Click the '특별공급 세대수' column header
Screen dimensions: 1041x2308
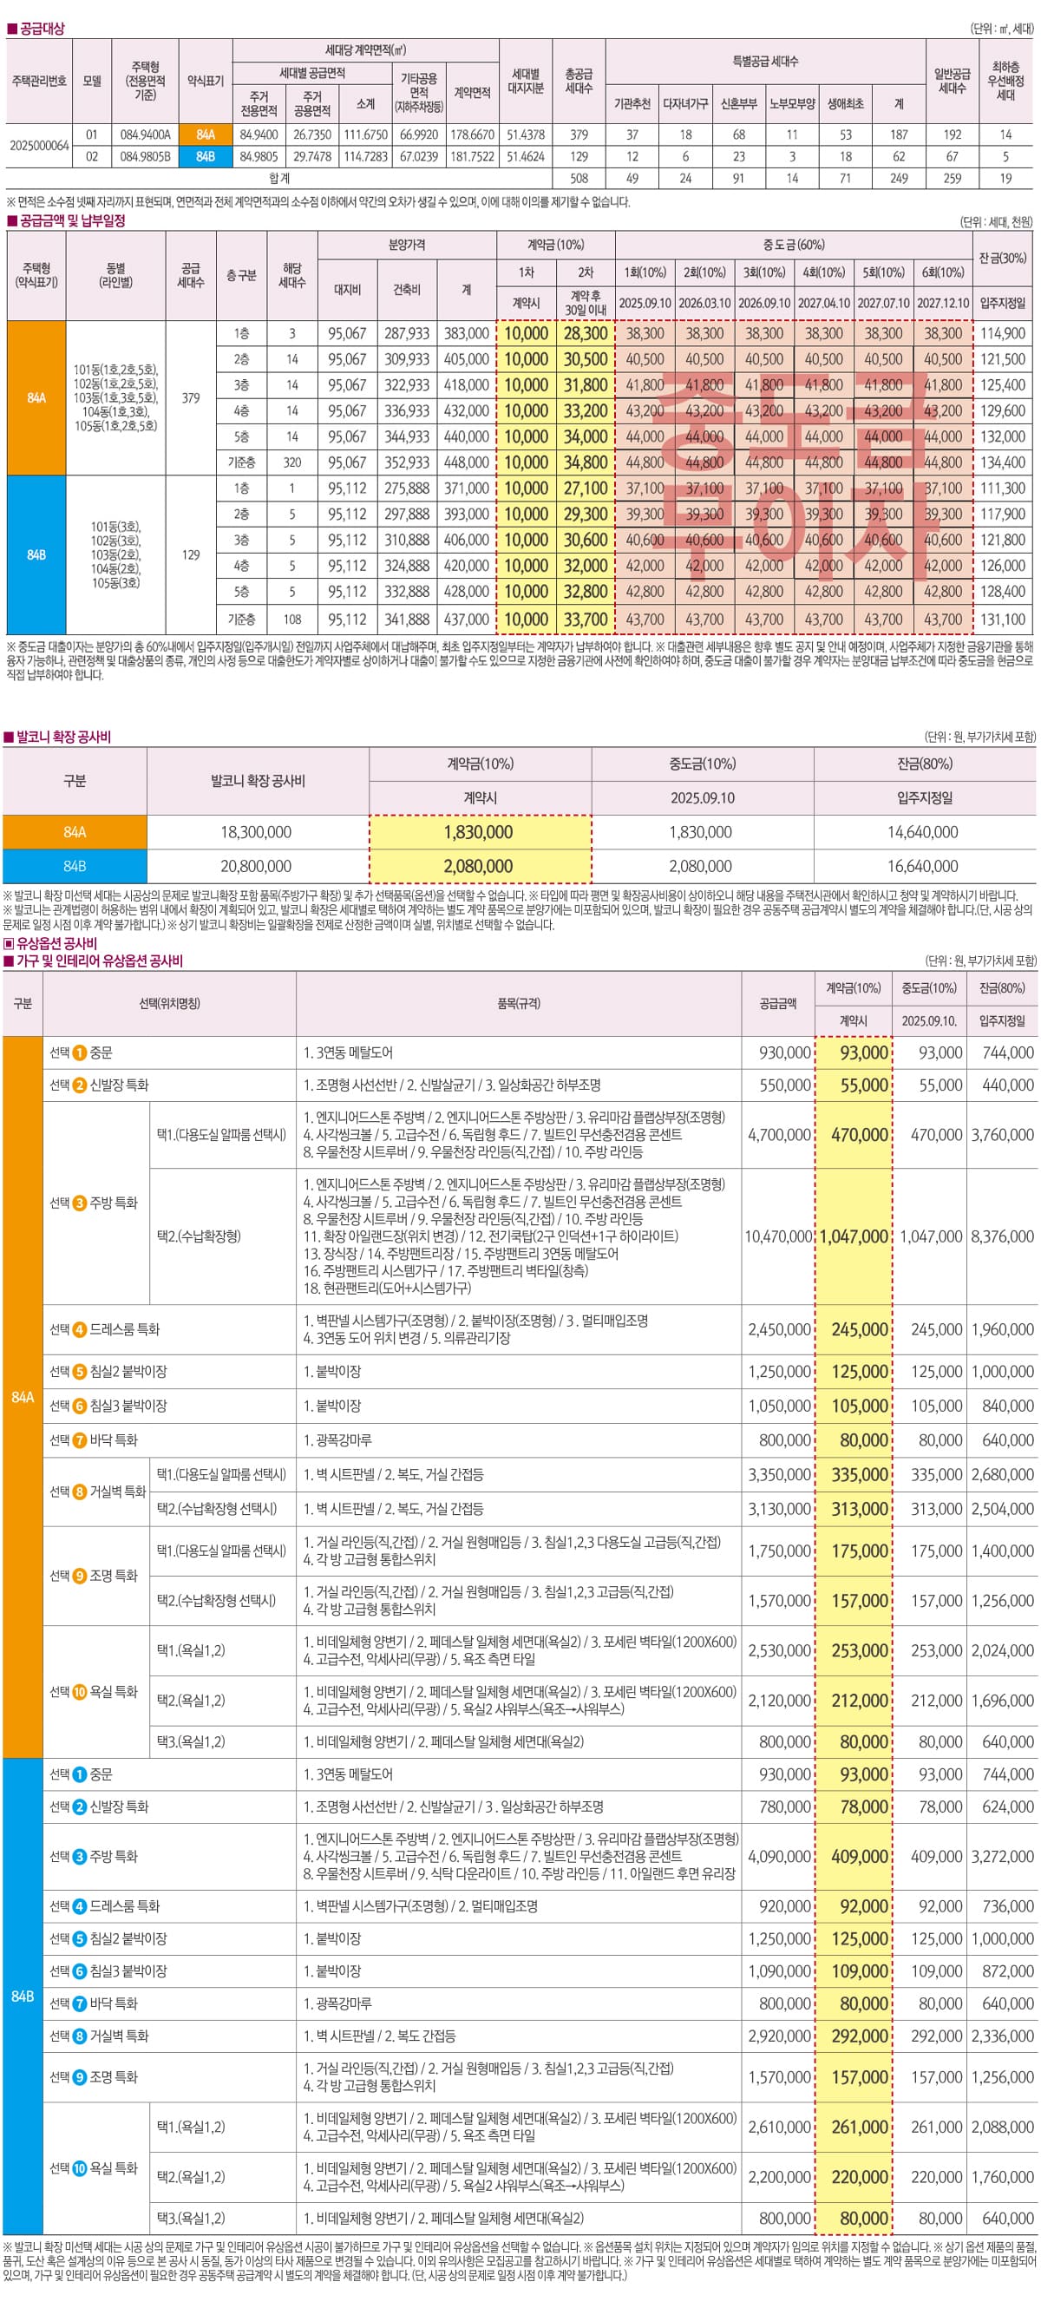(x=765, y=62)
